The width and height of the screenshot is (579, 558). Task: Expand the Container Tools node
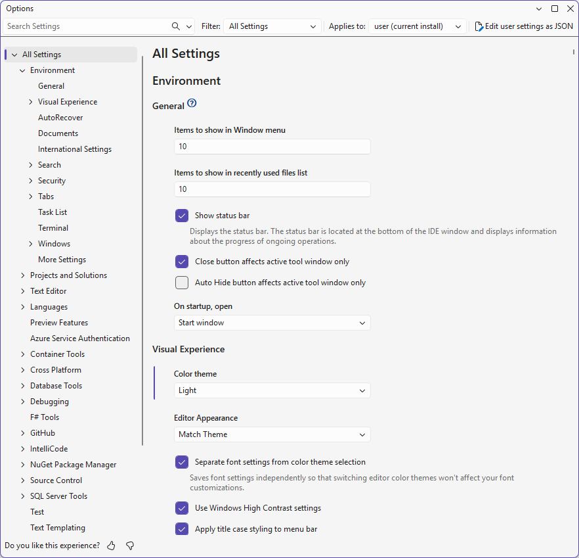click(22, 354)
